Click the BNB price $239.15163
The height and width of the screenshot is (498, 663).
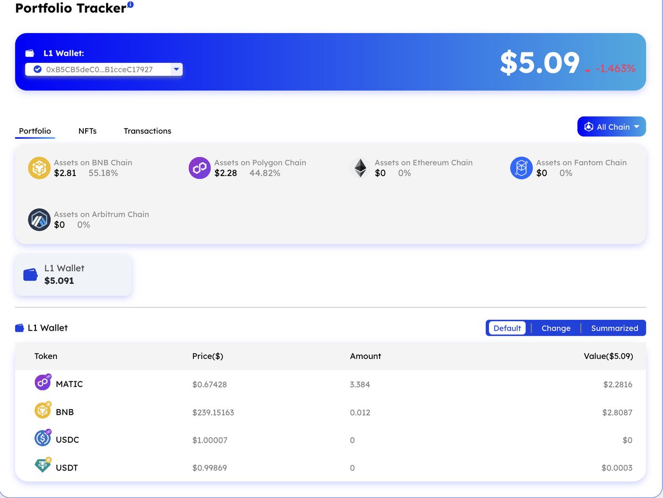coord(213,412)
